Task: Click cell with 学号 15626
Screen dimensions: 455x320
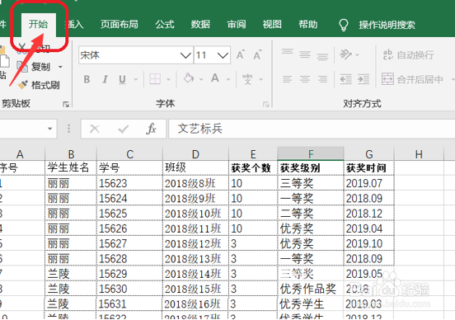Action: [x=129, y=228]
